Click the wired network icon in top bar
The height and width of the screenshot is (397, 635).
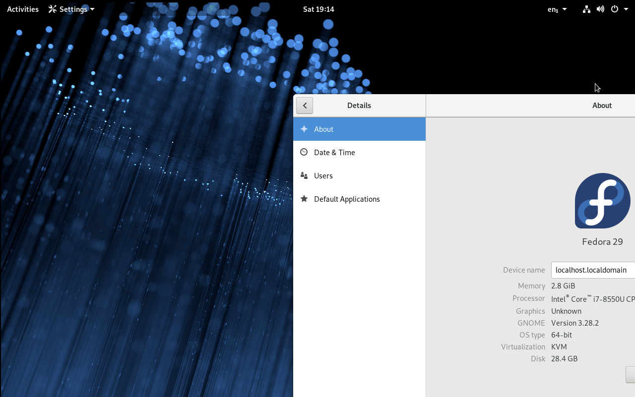click(586, 9)
